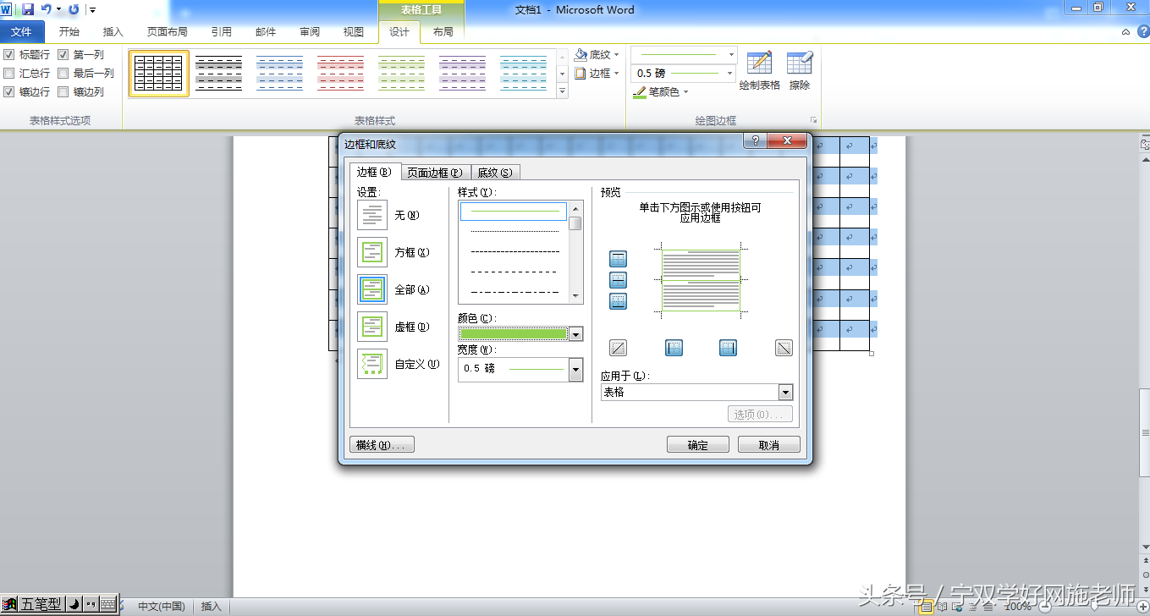
Task: Click OK (确定) button in dialog
Action: click(x=698, y=445)
